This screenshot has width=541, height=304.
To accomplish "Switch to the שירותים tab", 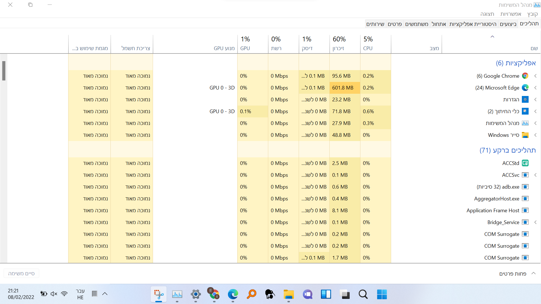I will click(x=375, y=24).
